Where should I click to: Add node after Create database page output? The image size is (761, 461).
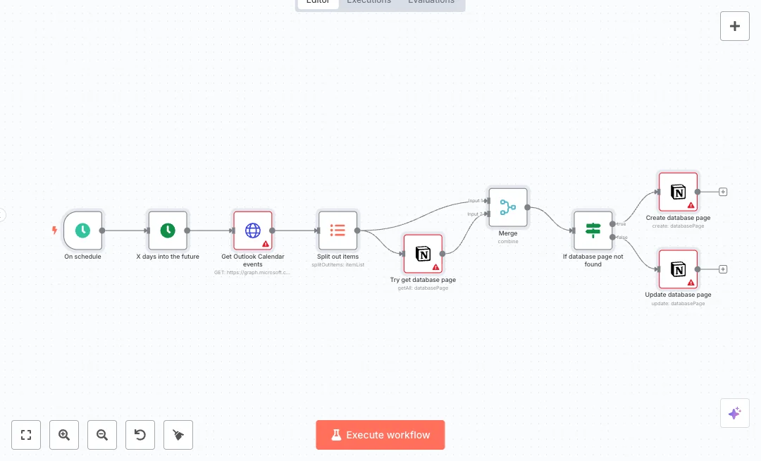click(x=723, y=192)
